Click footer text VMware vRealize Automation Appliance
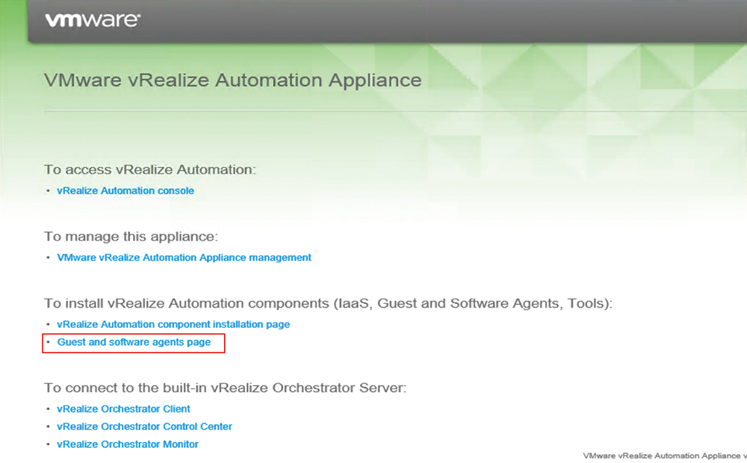Viewport: 747px width, 463px height. click(665, 456)
